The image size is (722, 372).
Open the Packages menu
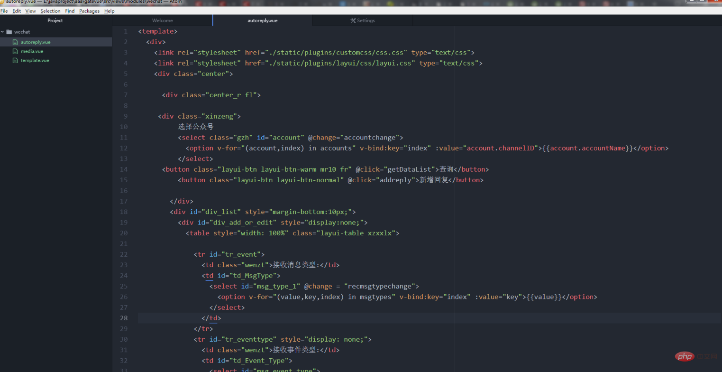pos(89,11)
